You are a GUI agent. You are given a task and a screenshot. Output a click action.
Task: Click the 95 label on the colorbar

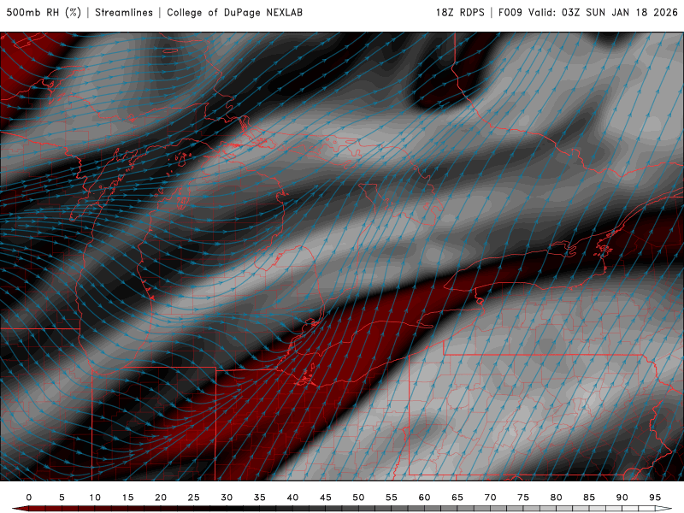[655, 498]
